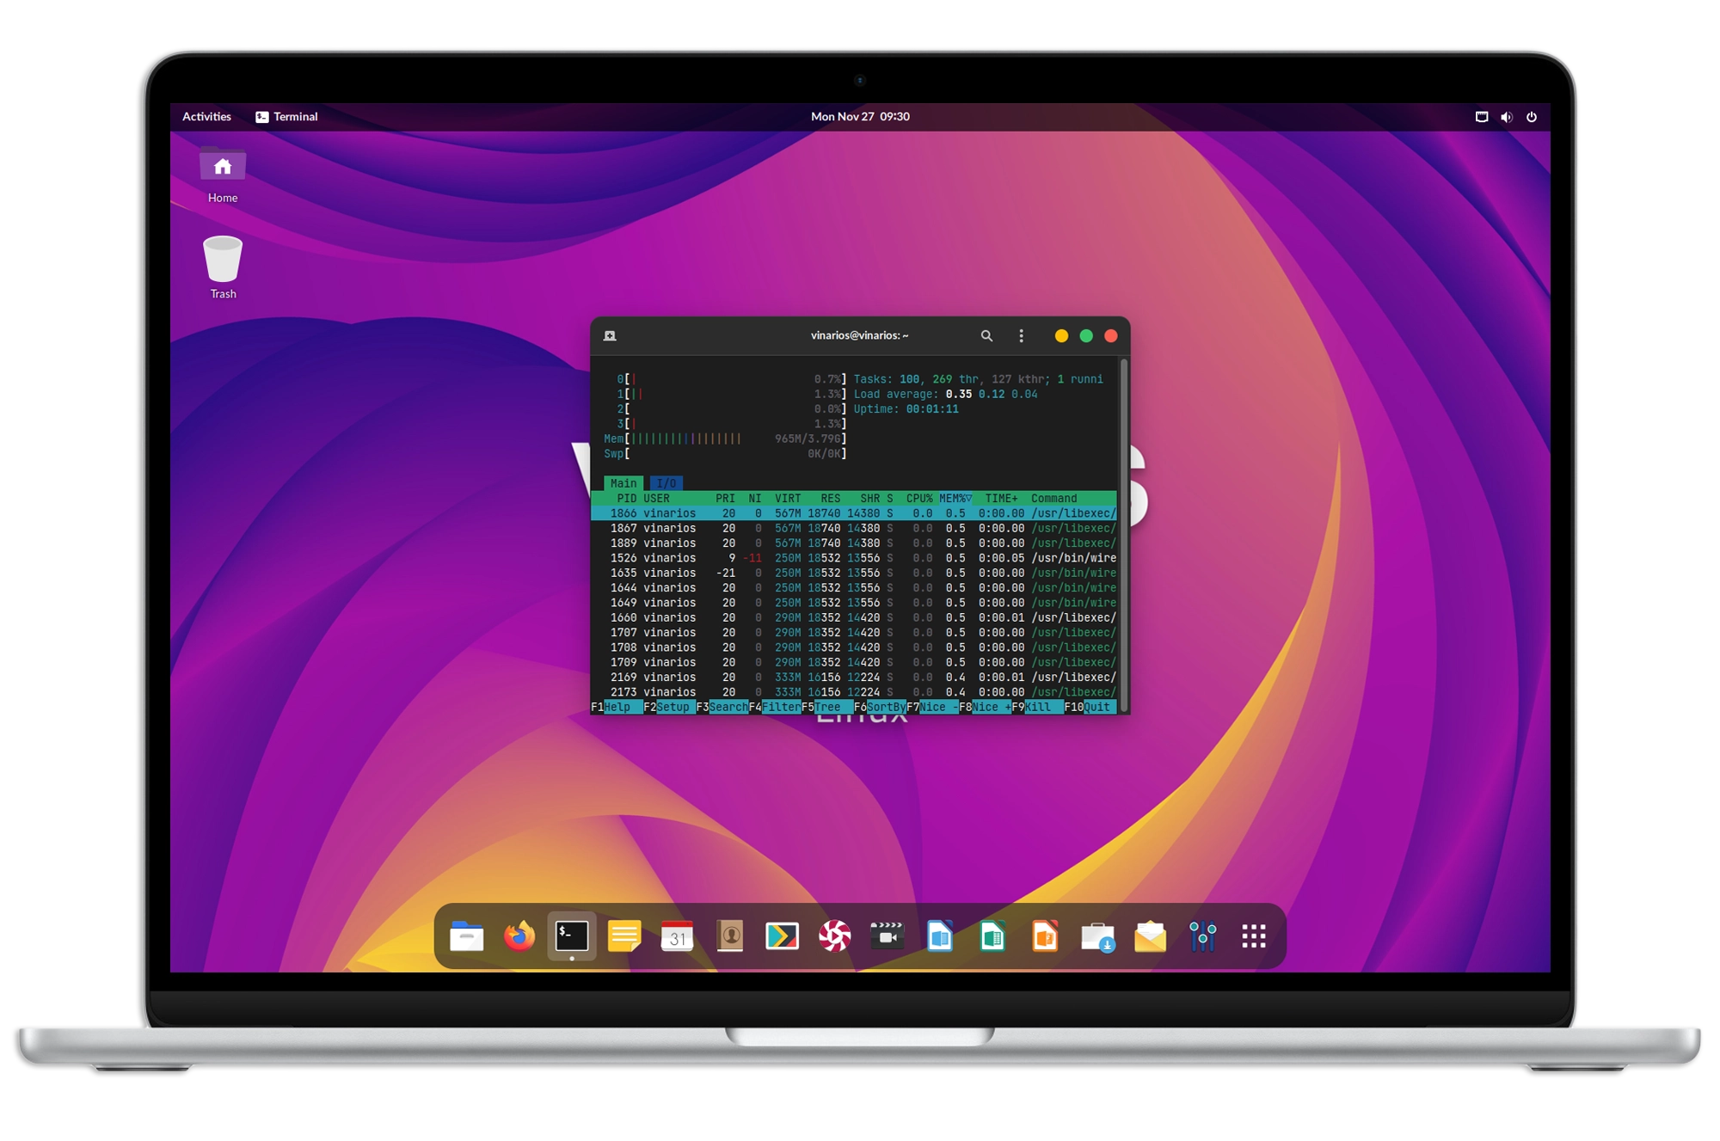Select process row with PID 1635
The width and height of the screenshot is (1720, 1141).
pyautogui.click(x=854, y=574)
